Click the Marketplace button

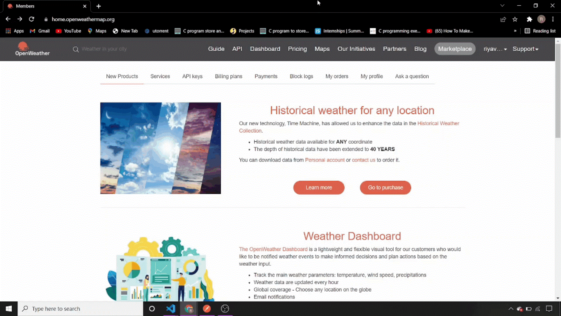(455, 49)
